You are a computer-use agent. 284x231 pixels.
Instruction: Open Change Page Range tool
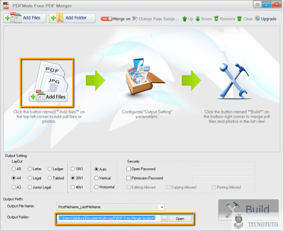pos(155,19)
